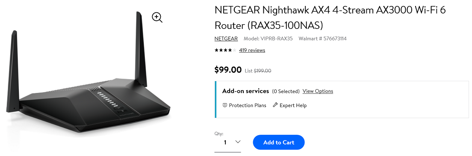
Task: Click the magnifier zoom icon on the image
Action: tap(157, 18)
